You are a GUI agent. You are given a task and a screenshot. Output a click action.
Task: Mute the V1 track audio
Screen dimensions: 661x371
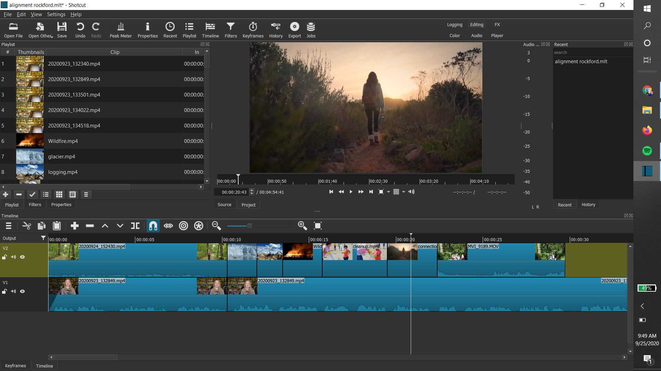(13, 291)
